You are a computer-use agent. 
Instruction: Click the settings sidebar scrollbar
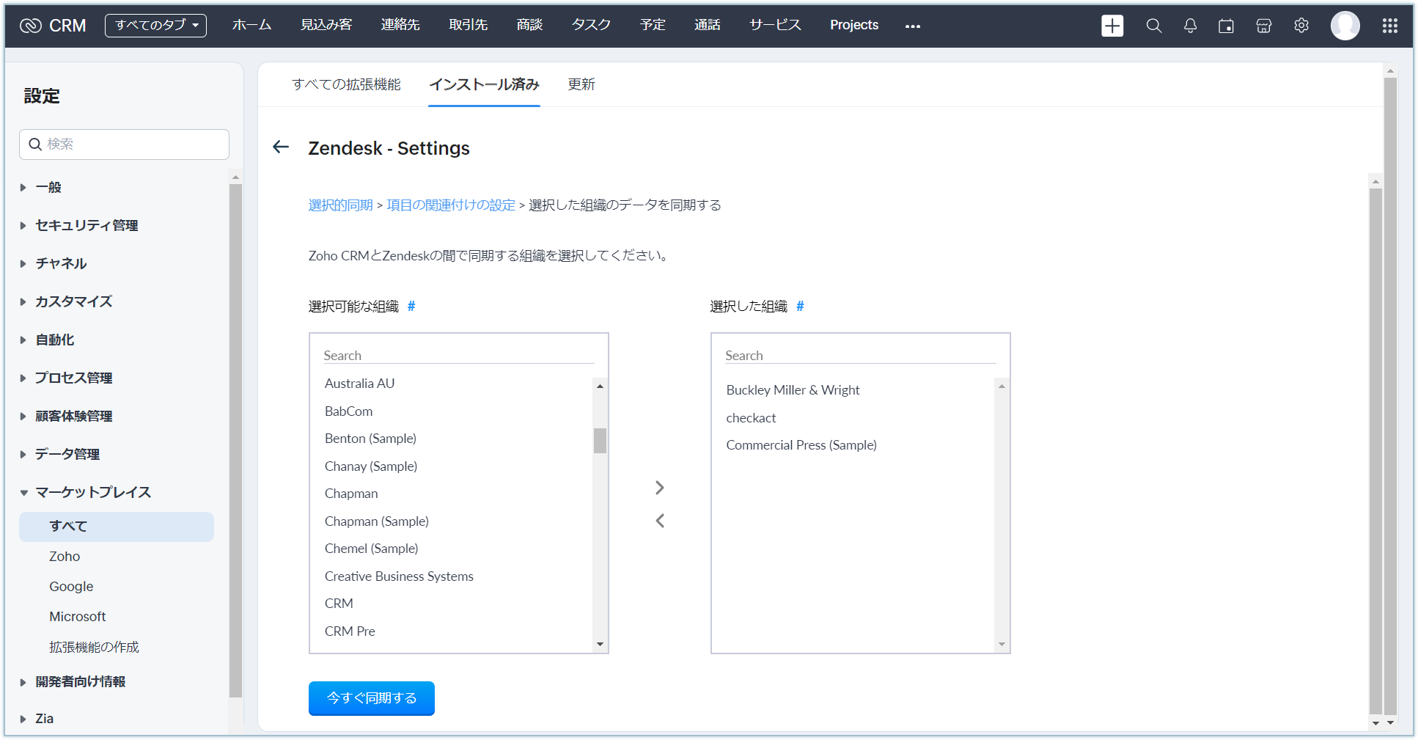(x=235, y=440)
